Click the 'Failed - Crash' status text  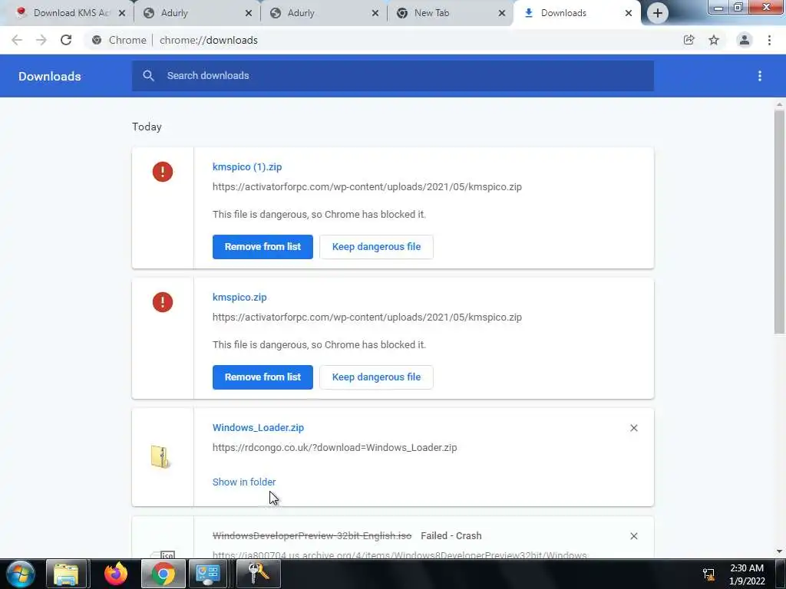pyautogui.click(x=451, y=536)
